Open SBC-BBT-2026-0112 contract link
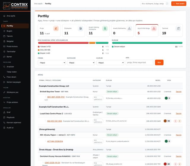 (56, 97)
